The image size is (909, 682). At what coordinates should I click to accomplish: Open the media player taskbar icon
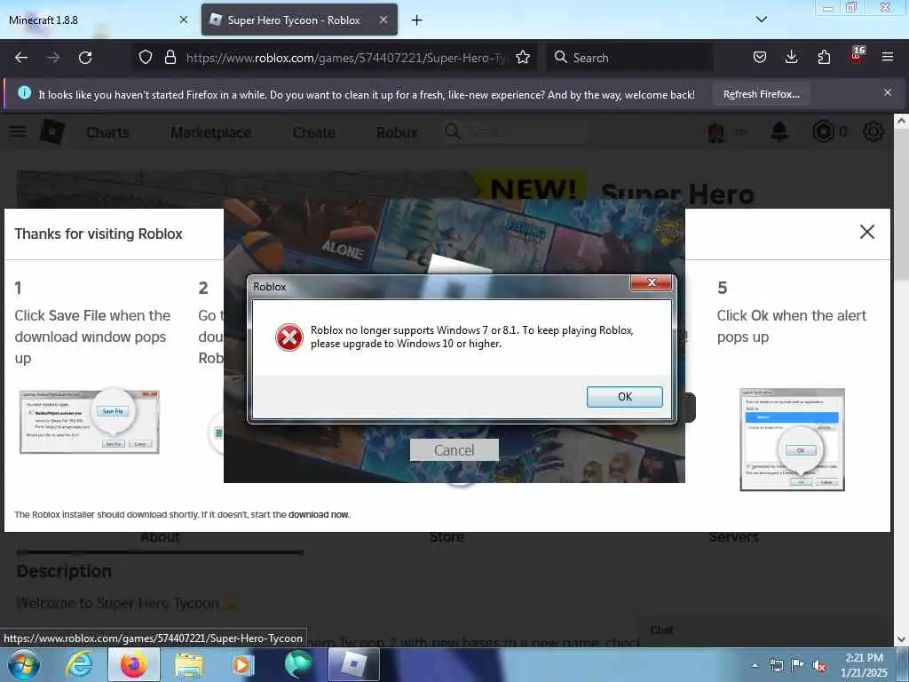pos(243,665)
